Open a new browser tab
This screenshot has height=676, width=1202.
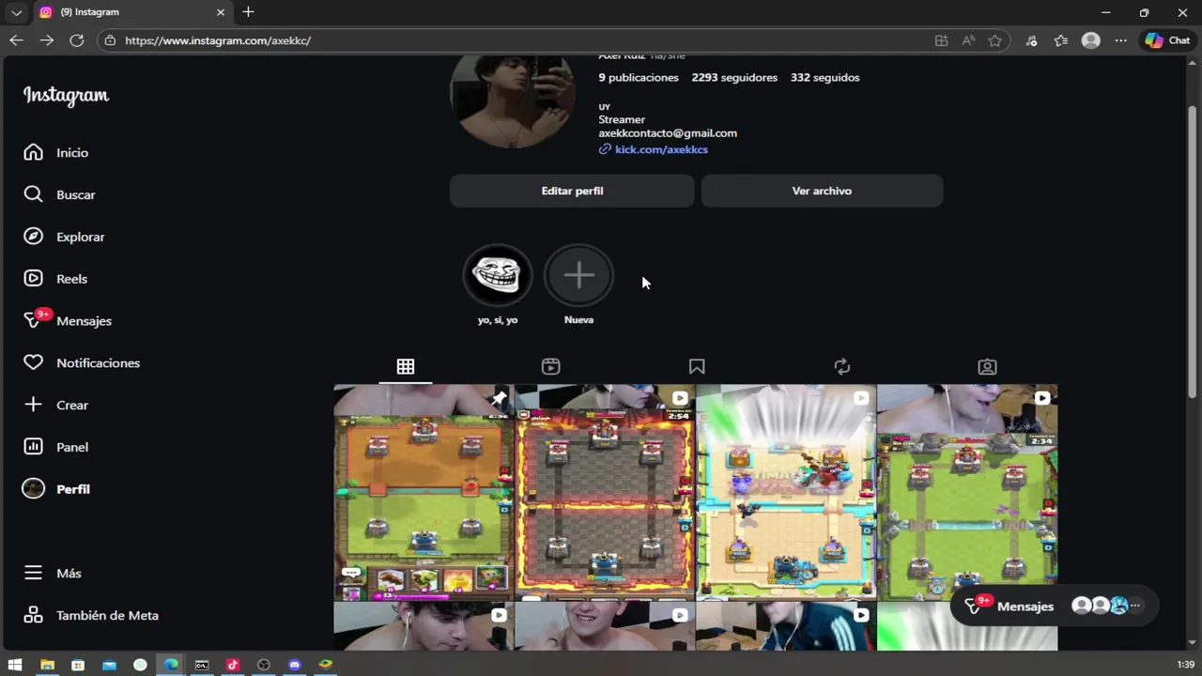click(x=248, y=12)
